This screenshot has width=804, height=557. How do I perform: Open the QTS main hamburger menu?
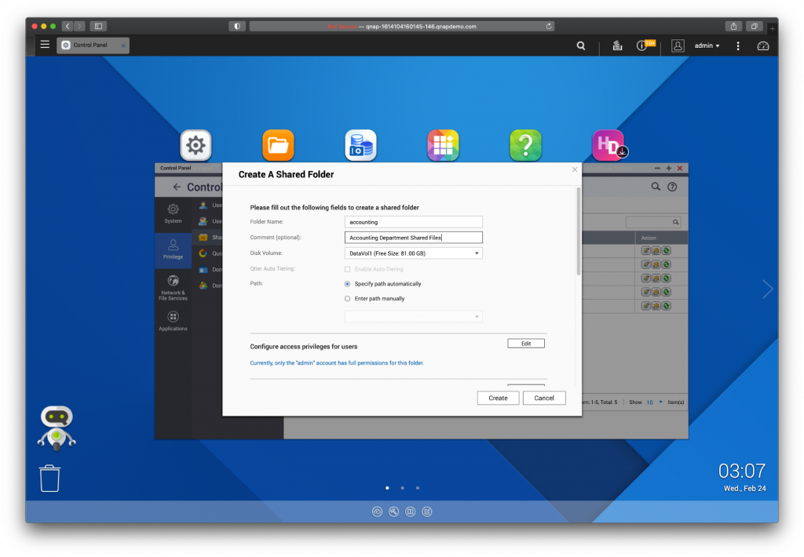45,45
